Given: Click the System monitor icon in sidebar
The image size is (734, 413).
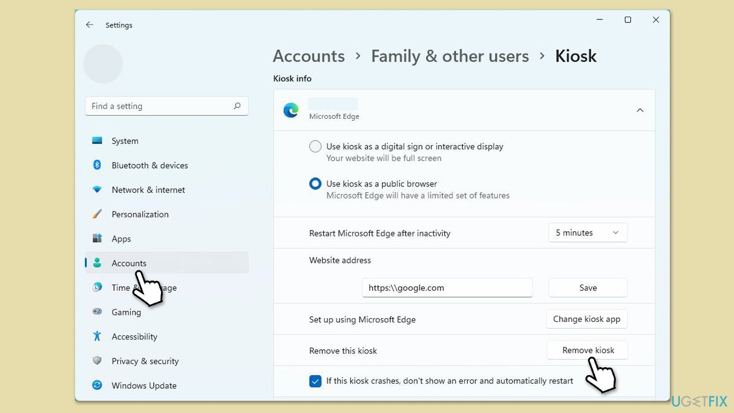Looking at the screenshot, I should [x=97, y=141].
